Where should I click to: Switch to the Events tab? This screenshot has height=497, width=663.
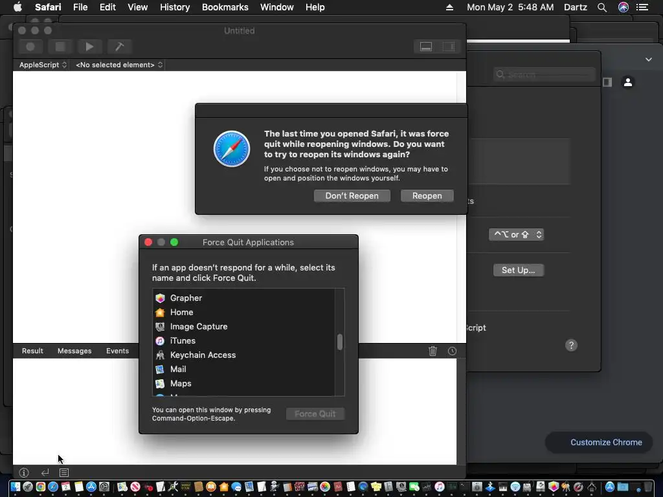pos(118,351)
